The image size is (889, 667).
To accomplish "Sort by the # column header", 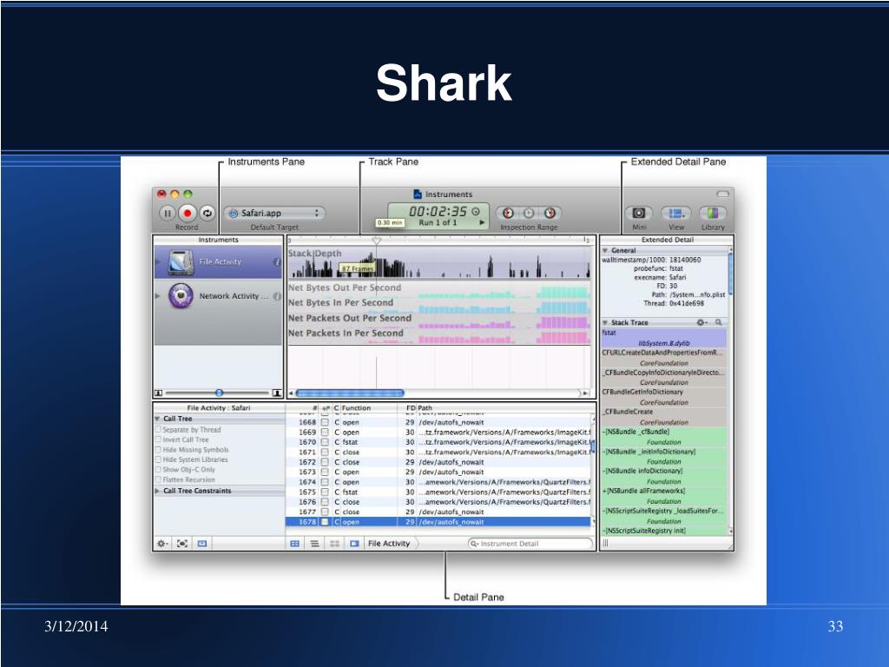I will 315,408.
